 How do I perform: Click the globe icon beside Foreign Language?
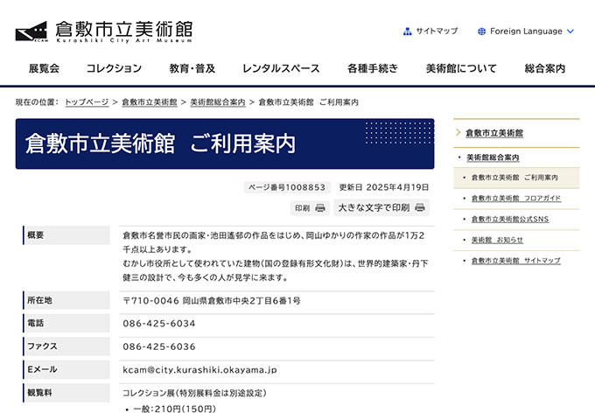(x=481, y=31)
